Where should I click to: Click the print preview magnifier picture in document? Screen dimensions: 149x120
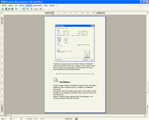56,80
